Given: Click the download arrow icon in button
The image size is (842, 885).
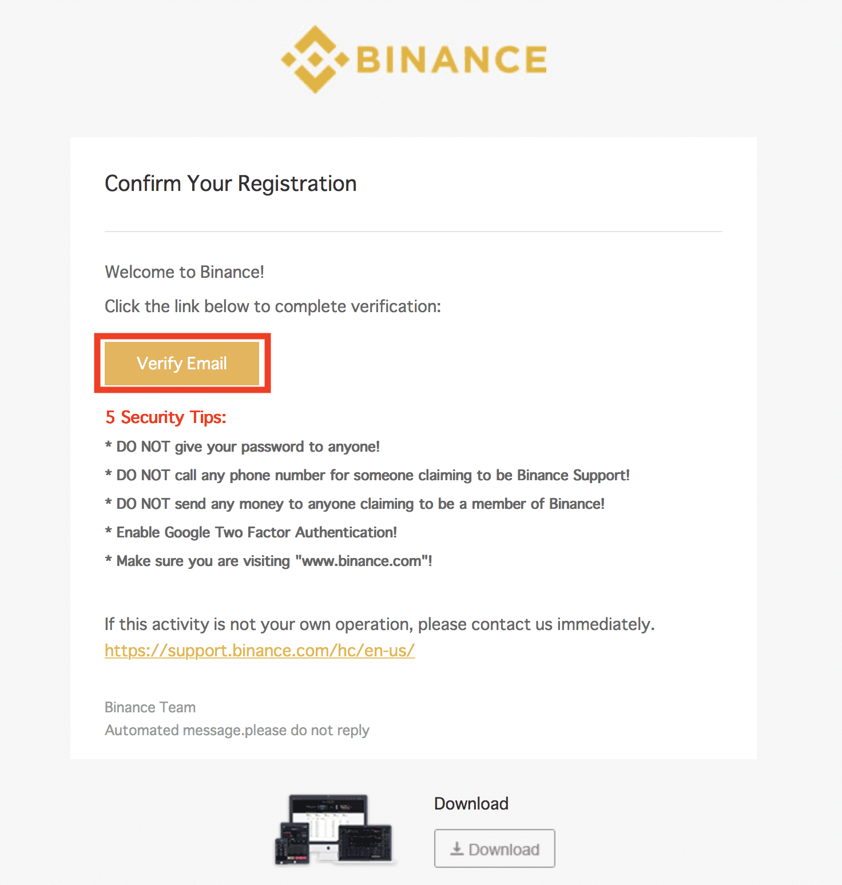Looking at the screenshot, I should tap(457, 848).
